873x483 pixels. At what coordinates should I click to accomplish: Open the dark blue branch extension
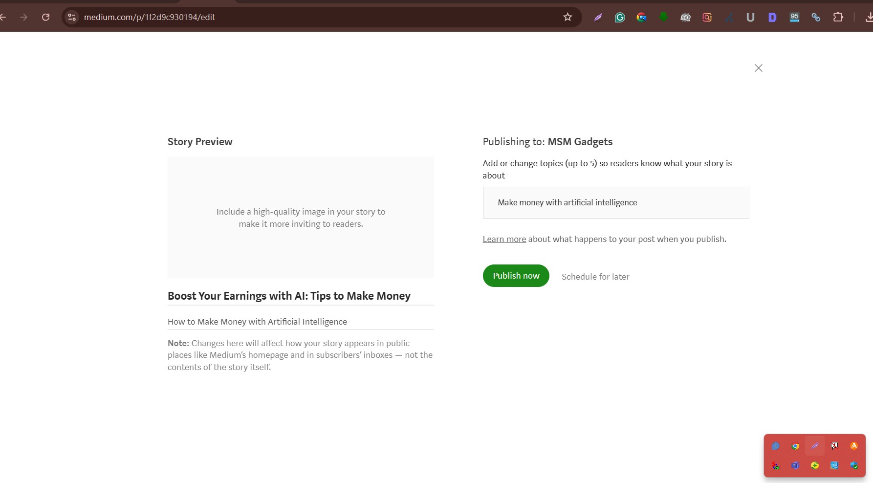[x=729, y=18]
